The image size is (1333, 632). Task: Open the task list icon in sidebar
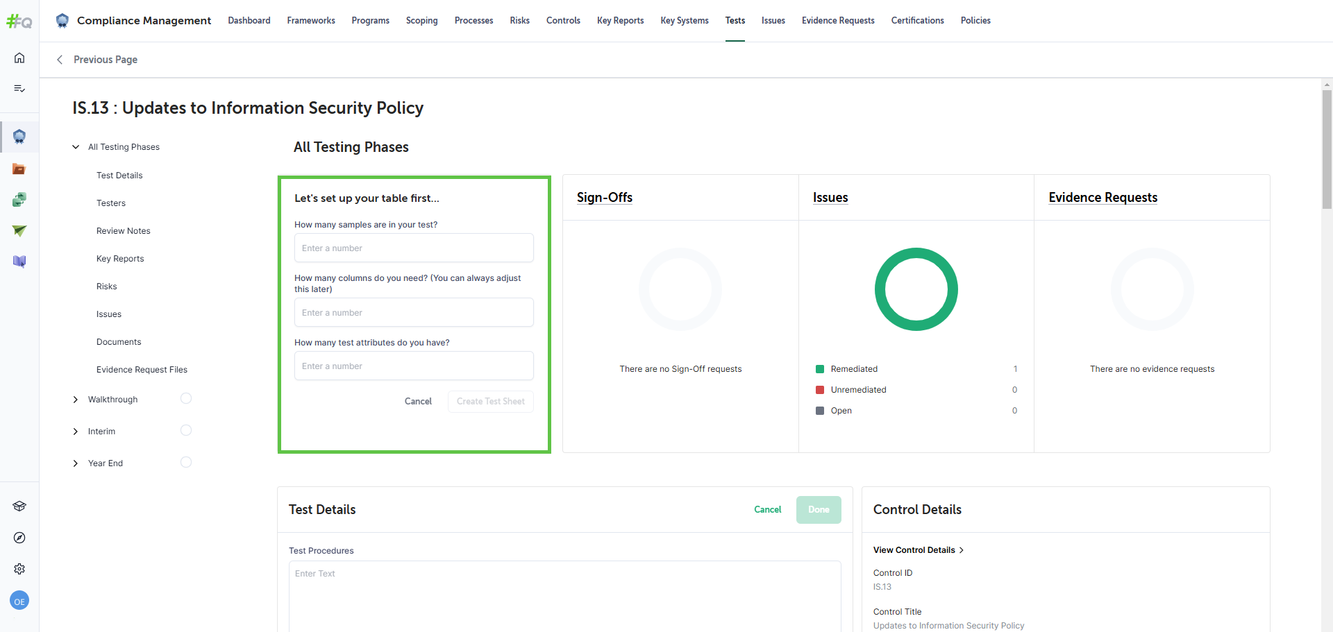(19, 88)
